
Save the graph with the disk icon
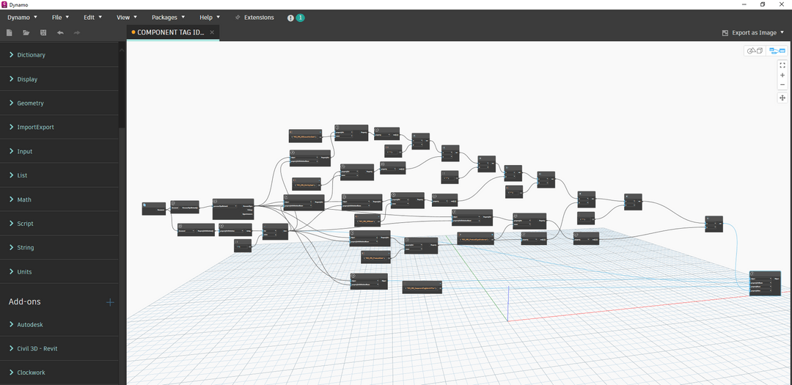point(43,32)
